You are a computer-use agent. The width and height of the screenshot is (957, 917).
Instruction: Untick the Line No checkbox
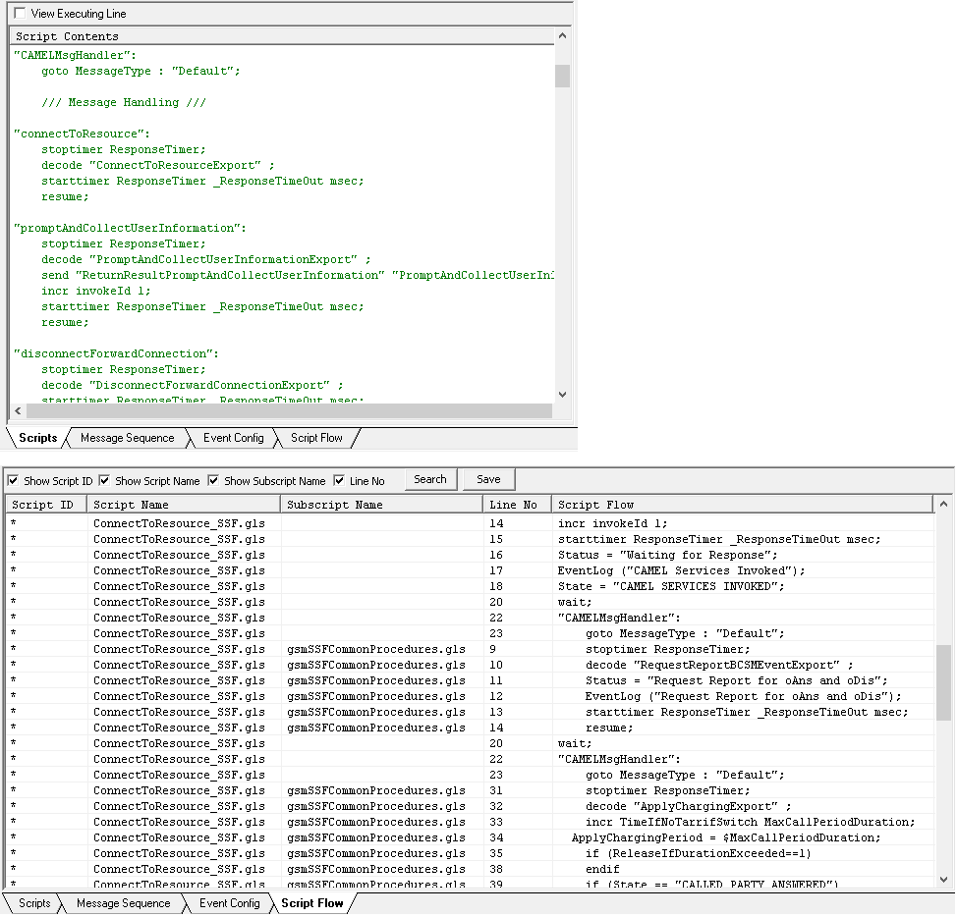tap(339, 481)
